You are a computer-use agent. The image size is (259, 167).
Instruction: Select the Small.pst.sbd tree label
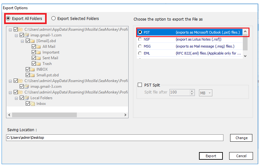tap(48, 75)
